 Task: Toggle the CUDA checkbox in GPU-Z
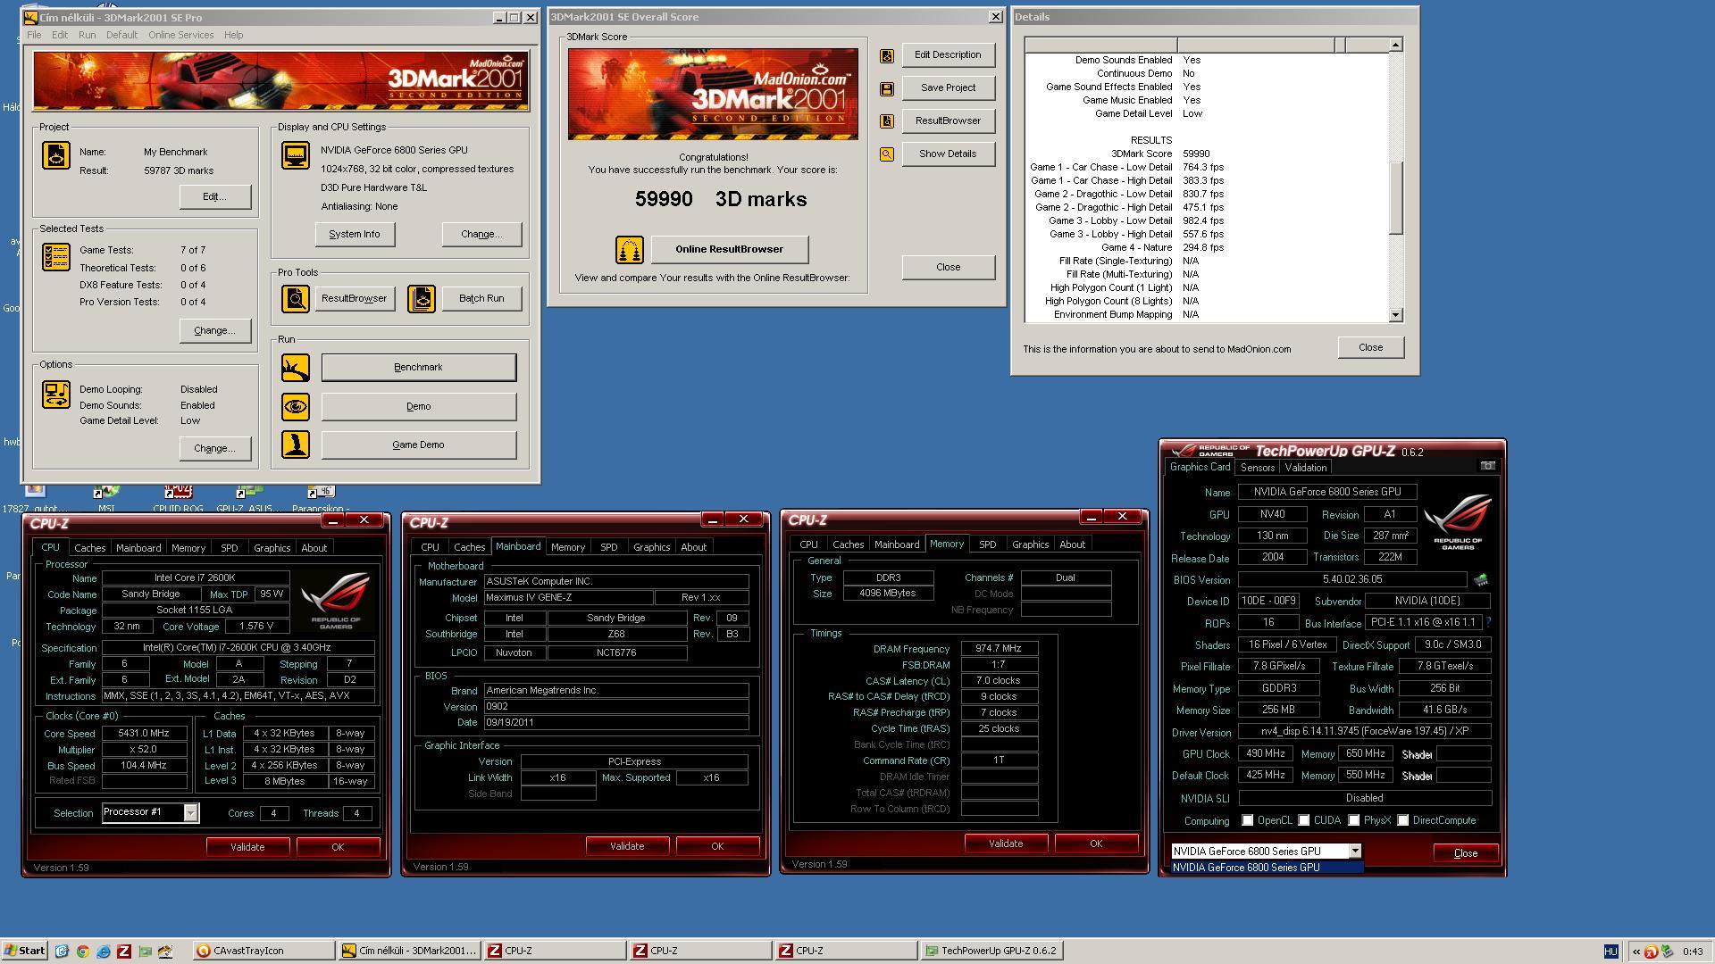pos(1304,820)
